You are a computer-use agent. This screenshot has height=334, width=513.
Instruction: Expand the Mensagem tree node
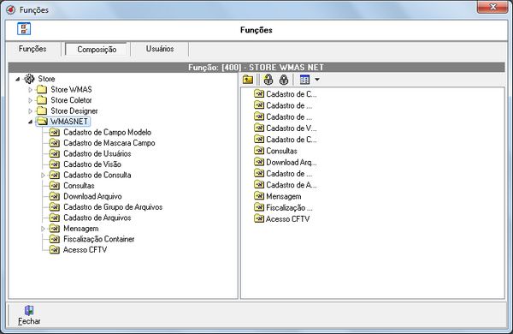coord(44,229)
